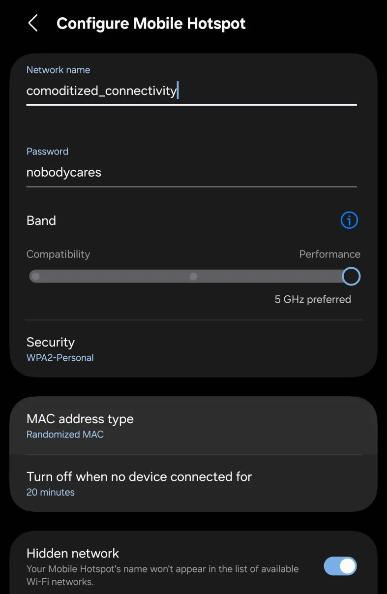Open the Band info icon

(349, 220)
